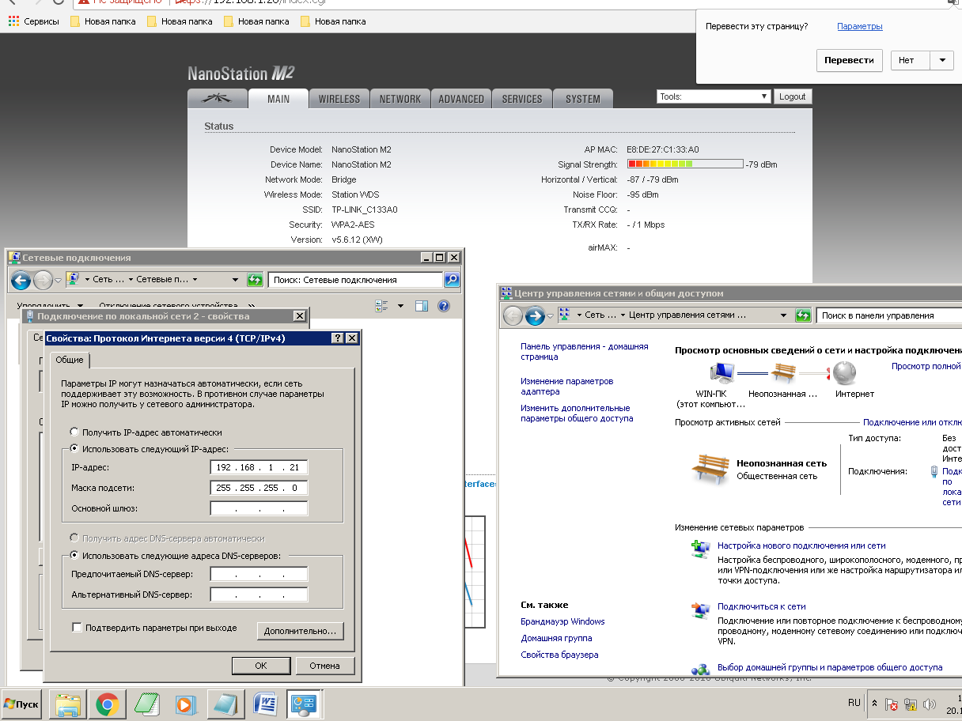The height and width of the screenshot is (721, 962).
Task: Click Перевести button in translate popup
Action: [849, 60]
